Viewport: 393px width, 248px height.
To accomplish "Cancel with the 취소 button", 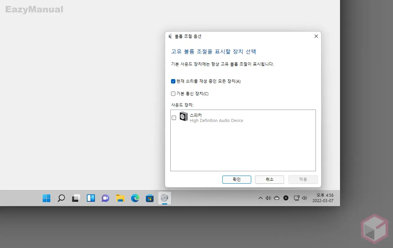I will [270, 179].
